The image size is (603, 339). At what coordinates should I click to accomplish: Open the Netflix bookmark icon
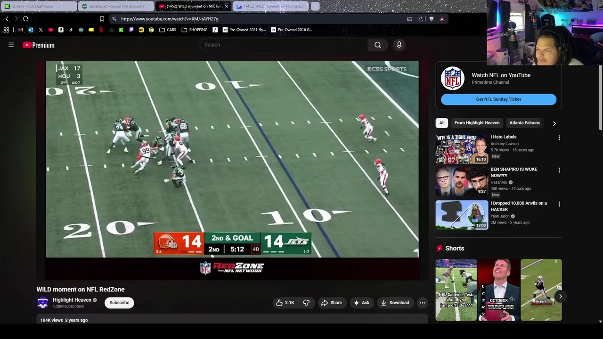(101, 30)
